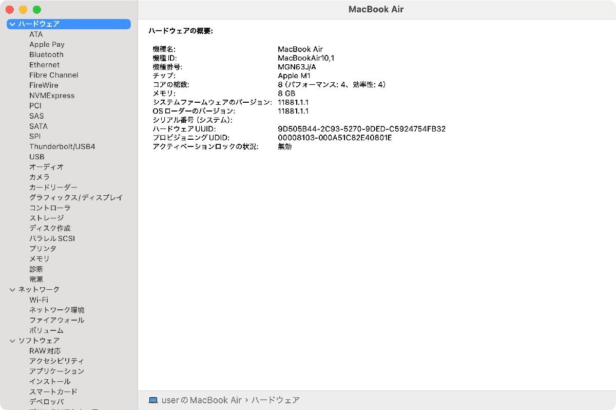The height and width of the screenshot is (410, 616).
Task: Click the model ID value MacBookAir10,1
Action: click(306, 58)
